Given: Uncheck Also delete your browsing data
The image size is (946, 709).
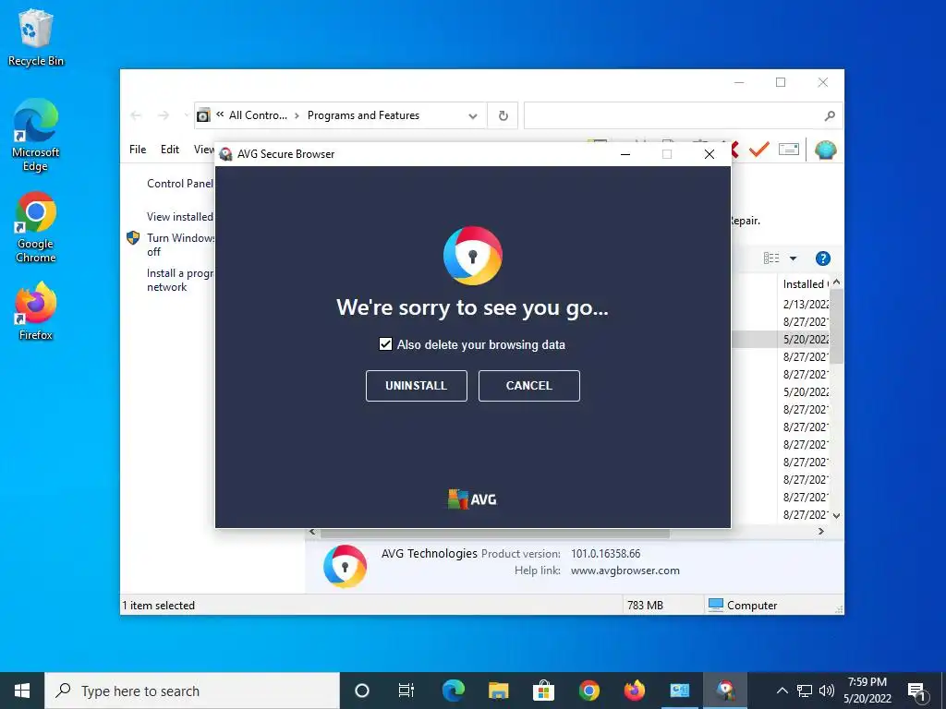Looking at the screenshot, I should coord(385,344).
